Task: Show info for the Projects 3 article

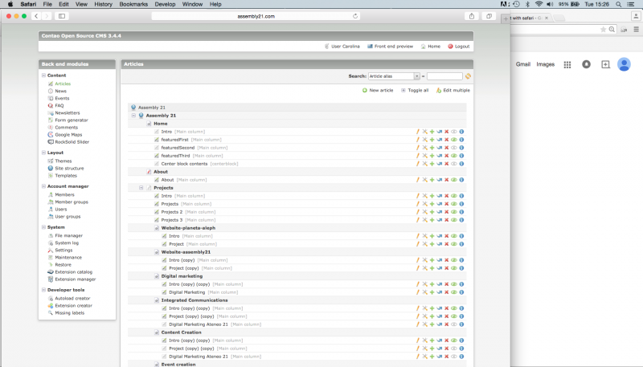Action: [x=461, y=220]
